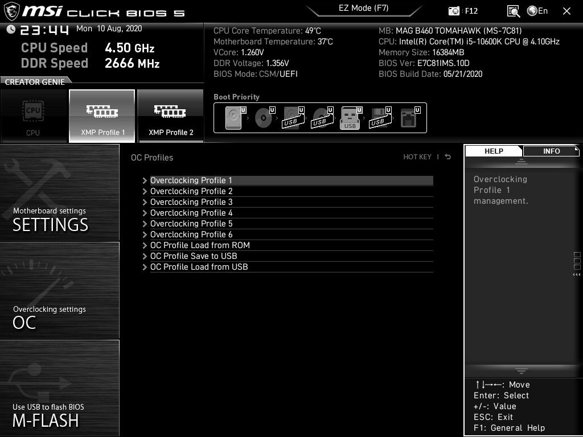Take a screenshot with the F12 camera icon
The height and width of the screenshot is (437, 583).
[454, 11]
